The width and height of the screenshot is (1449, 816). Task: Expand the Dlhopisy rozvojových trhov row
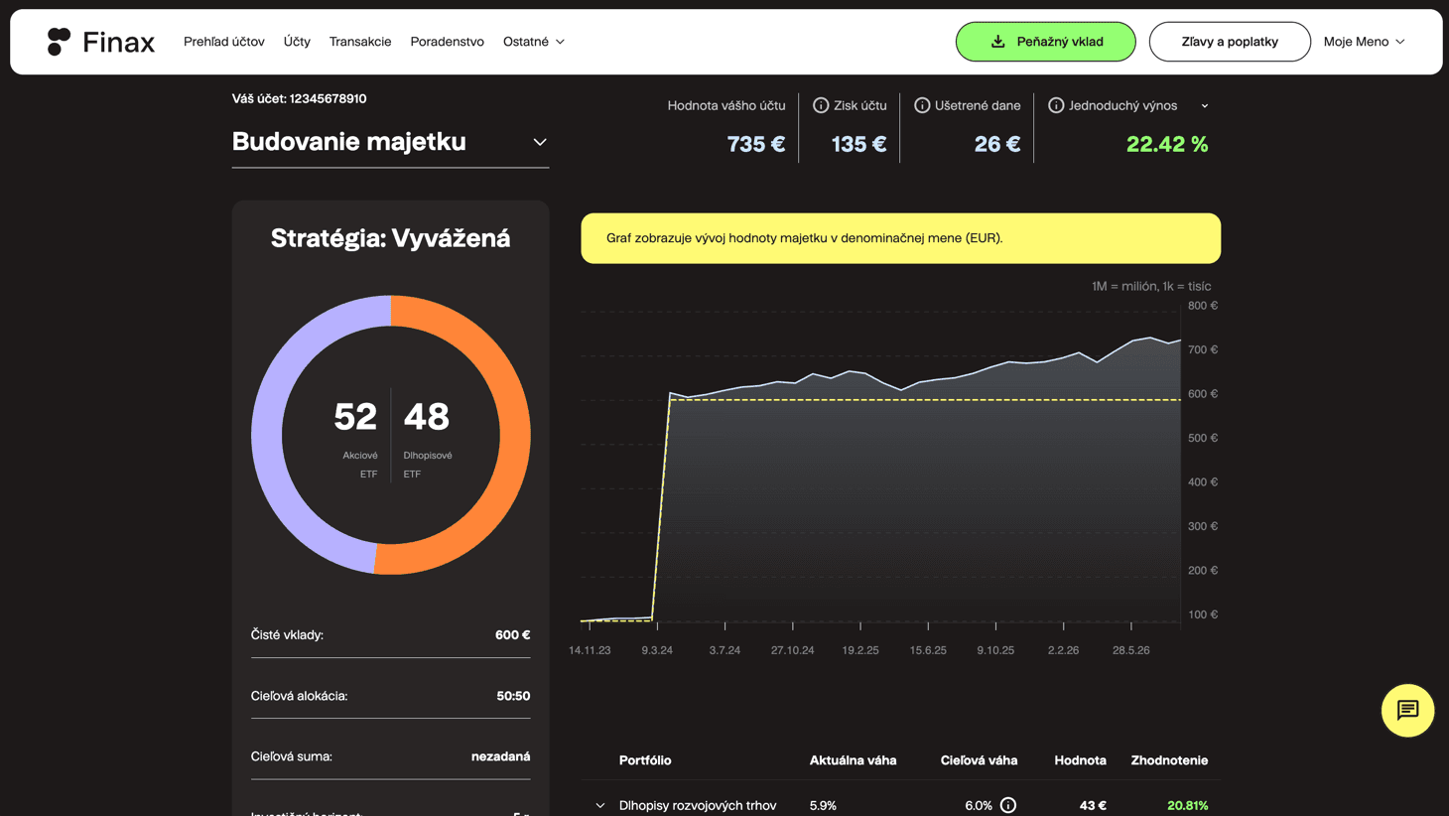pyautogui.click(x=600, y=805)
